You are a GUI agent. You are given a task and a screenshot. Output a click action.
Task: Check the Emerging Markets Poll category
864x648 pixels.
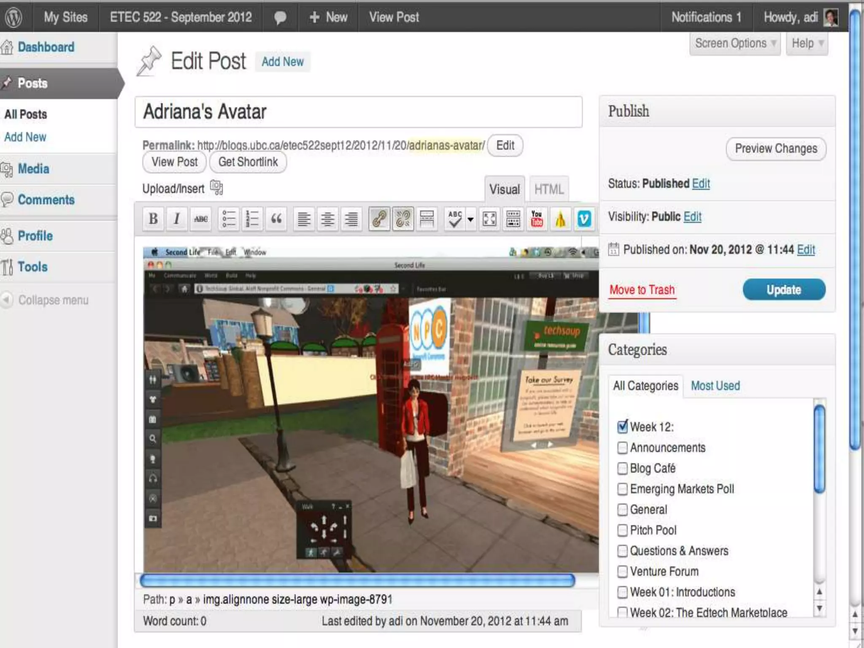(x=622, y=489)
